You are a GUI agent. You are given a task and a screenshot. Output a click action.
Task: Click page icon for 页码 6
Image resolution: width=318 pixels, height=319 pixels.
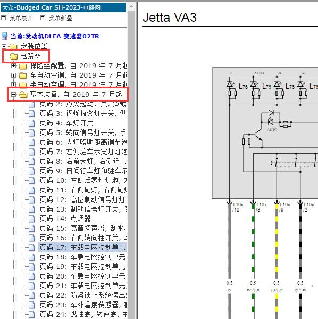click(31, 142)
